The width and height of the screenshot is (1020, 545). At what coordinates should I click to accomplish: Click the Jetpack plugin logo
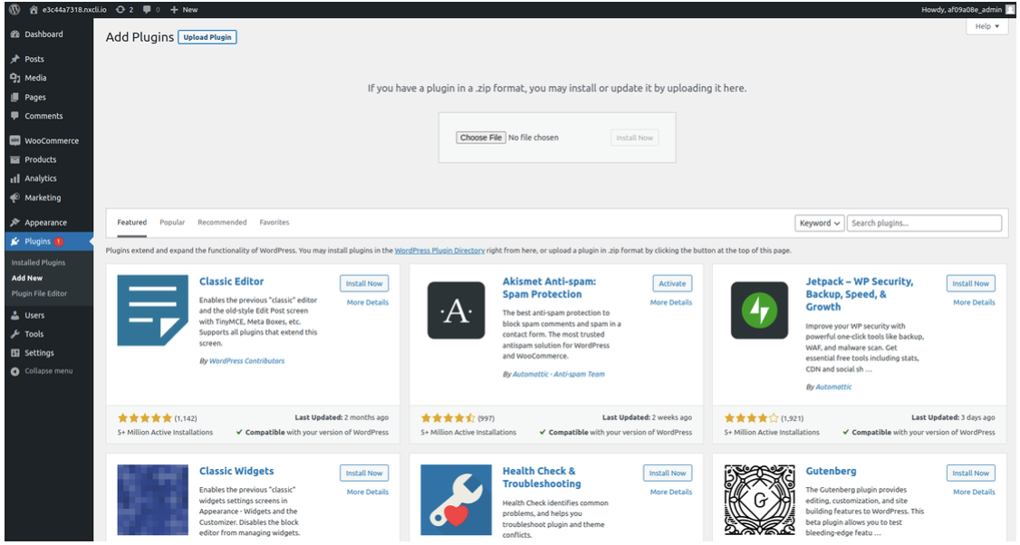tap(759, 311)
